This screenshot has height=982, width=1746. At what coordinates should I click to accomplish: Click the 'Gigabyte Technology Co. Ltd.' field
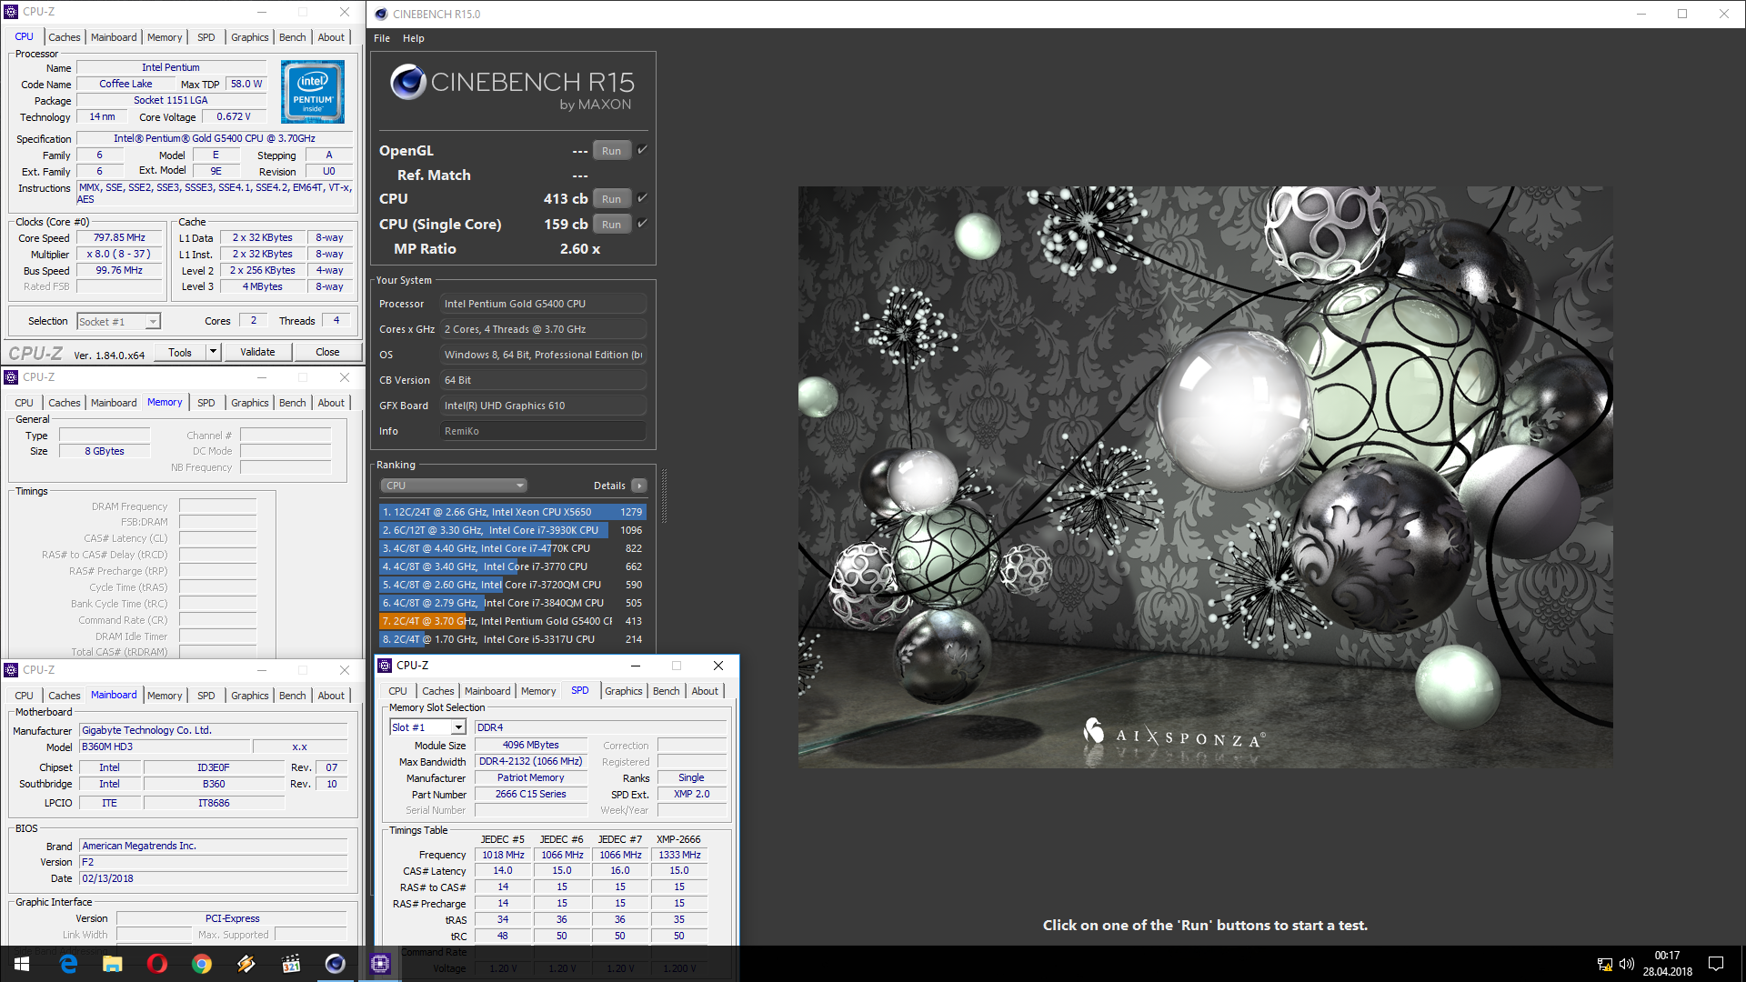point(213,730)
